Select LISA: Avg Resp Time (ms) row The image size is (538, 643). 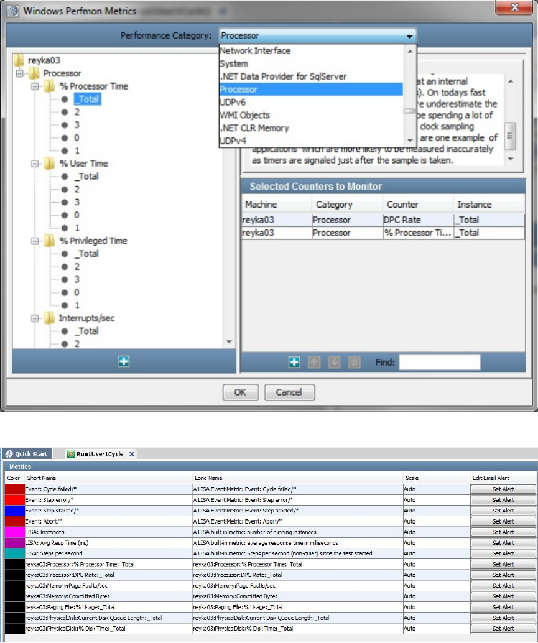click(x=271, y=542)
